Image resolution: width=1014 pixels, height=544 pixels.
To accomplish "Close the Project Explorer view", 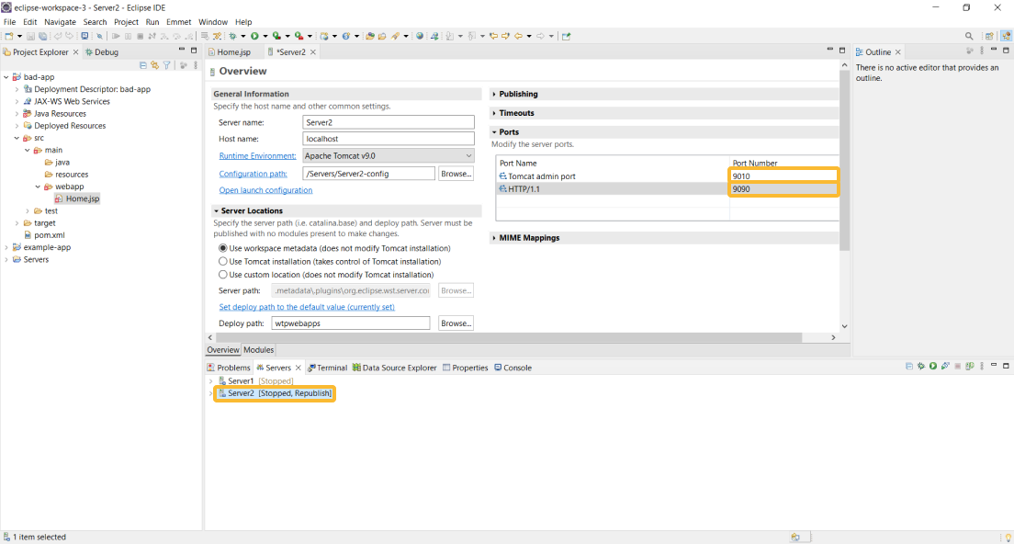I will coord(75,51).
